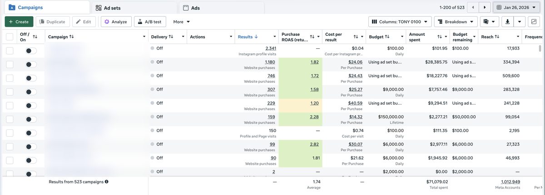
Task: Go to the previous page arrow
Action: [473, 7]
